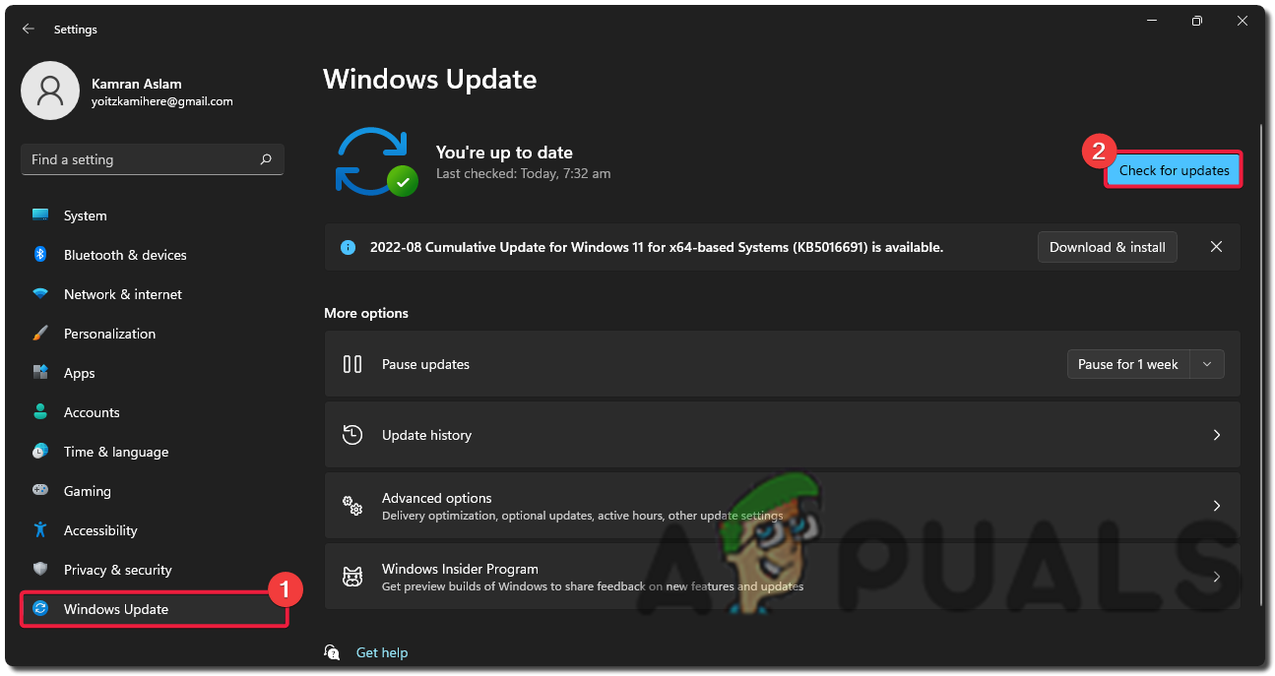Click the Apps grid icon in sidebar
The image size is (1275, 676).
[40, 373]
